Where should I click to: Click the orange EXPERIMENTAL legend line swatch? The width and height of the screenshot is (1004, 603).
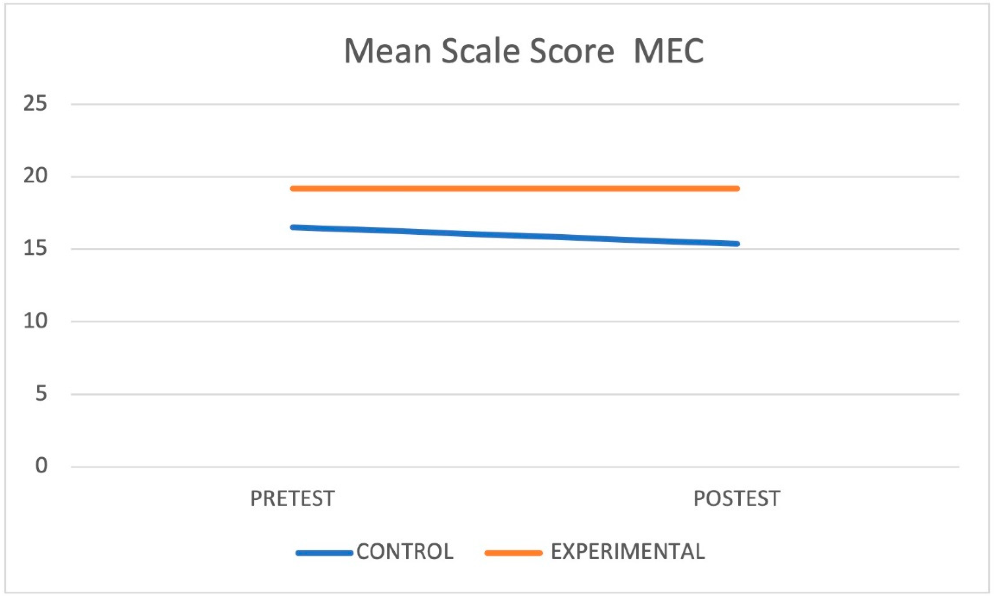pos(513,553)
